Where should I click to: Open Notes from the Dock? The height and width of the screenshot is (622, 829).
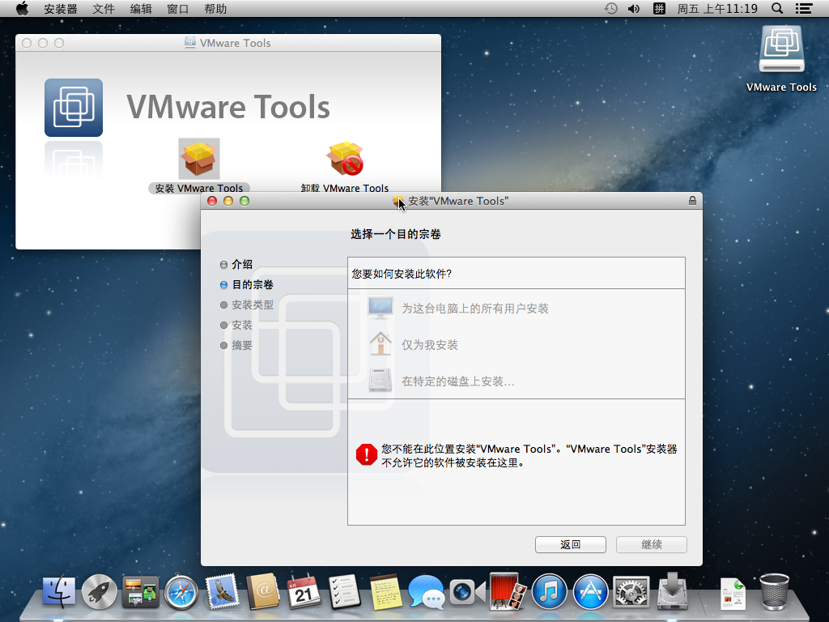coord(385,591)
